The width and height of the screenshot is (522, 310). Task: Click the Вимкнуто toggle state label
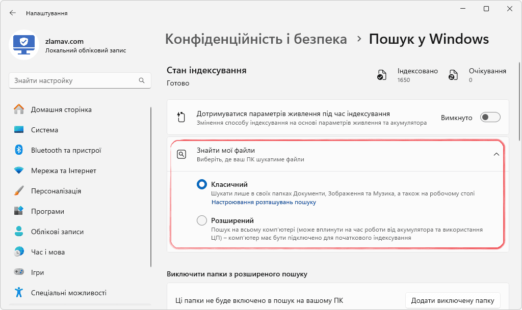(x=456, y=118)
